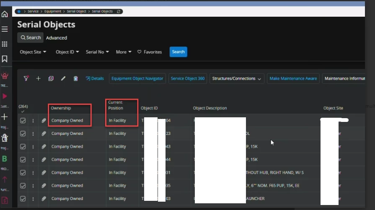Click the bookmark icon in sidebar

[x=5, y=59]
